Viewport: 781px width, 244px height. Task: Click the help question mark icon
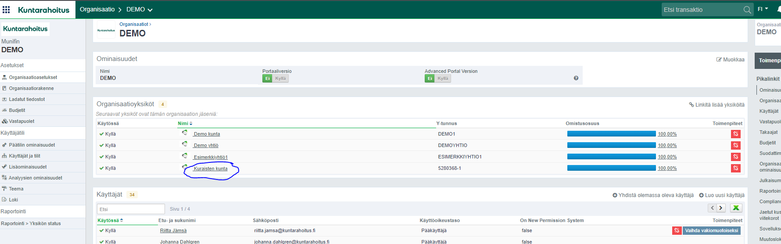click(x=576, y=78)
